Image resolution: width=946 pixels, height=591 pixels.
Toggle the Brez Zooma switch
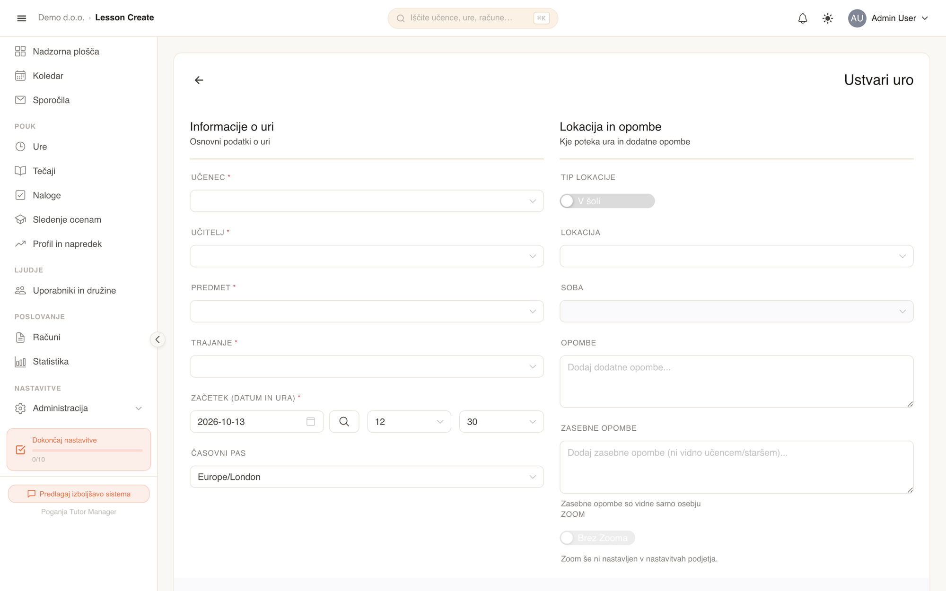(x=597, y=538)
